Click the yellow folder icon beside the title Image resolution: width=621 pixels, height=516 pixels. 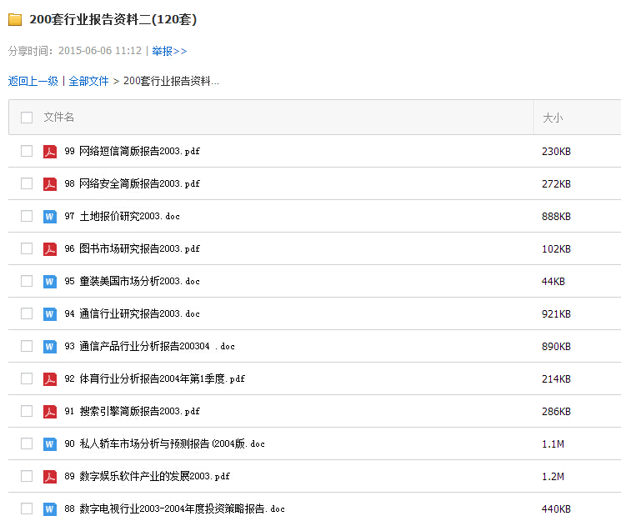(x=15, y=20)
